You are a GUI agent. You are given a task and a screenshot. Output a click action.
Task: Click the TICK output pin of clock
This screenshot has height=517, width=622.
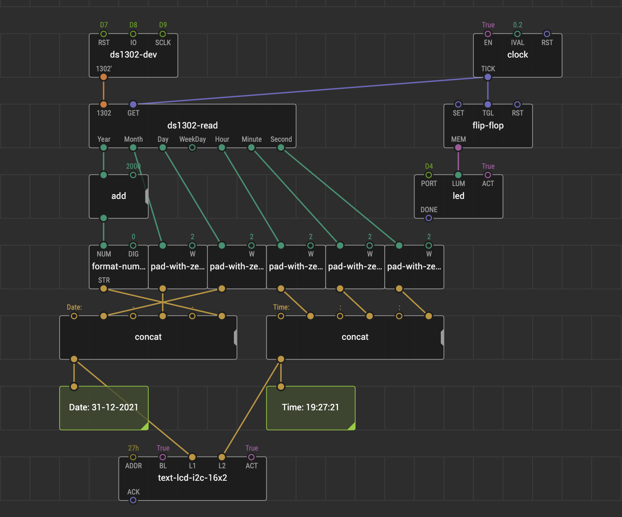click(x=488, y=77)
